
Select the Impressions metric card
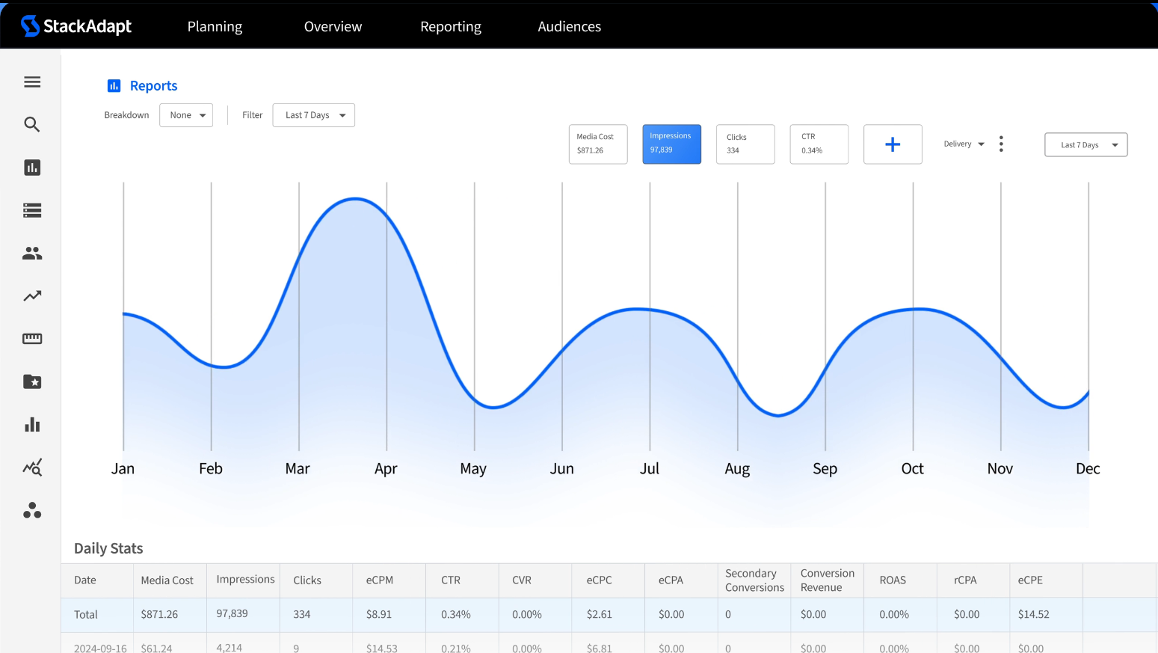click(672, 144)
